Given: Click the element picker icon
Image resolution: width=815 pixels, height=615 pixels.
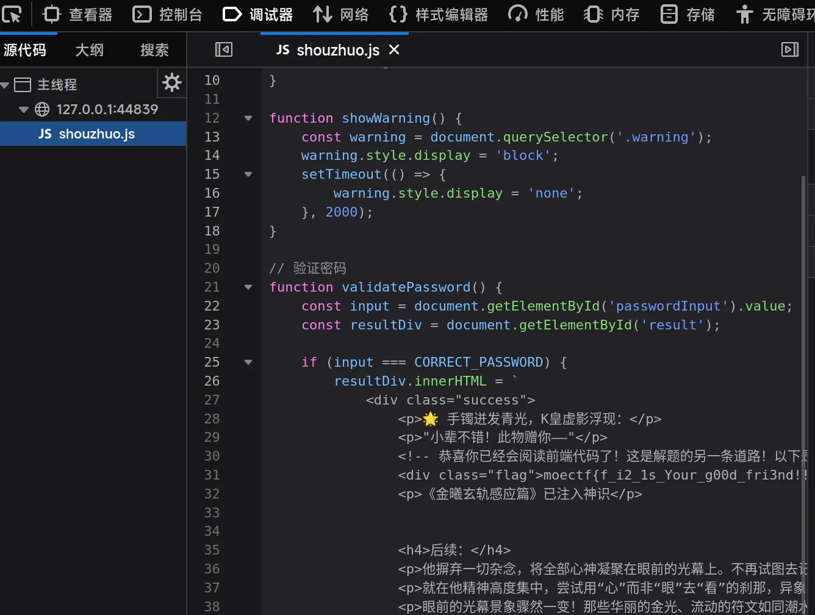Looking at the screenshot, I should [12, 15].
